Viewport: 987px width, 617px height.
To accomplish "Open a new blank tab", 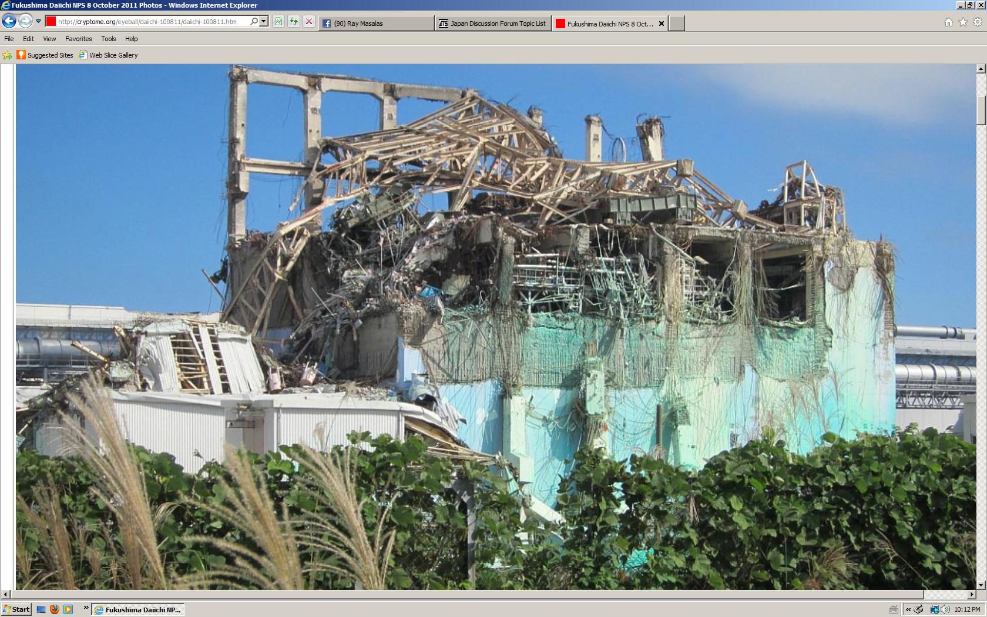I will click(677, 24).
